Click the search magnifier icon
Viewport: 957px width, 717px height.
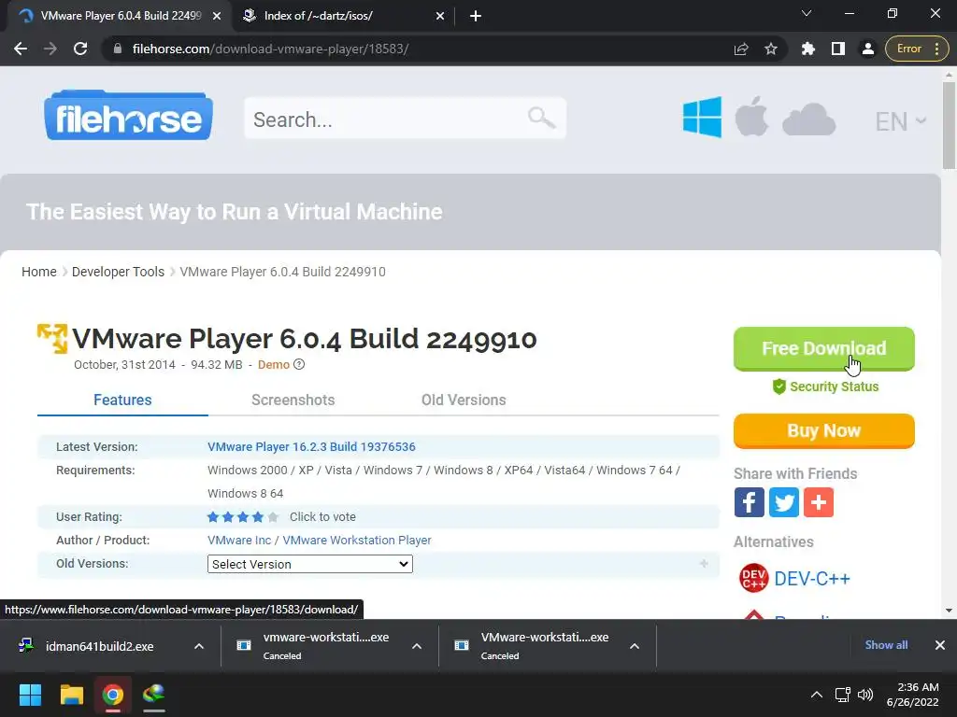tap(541, 117)
